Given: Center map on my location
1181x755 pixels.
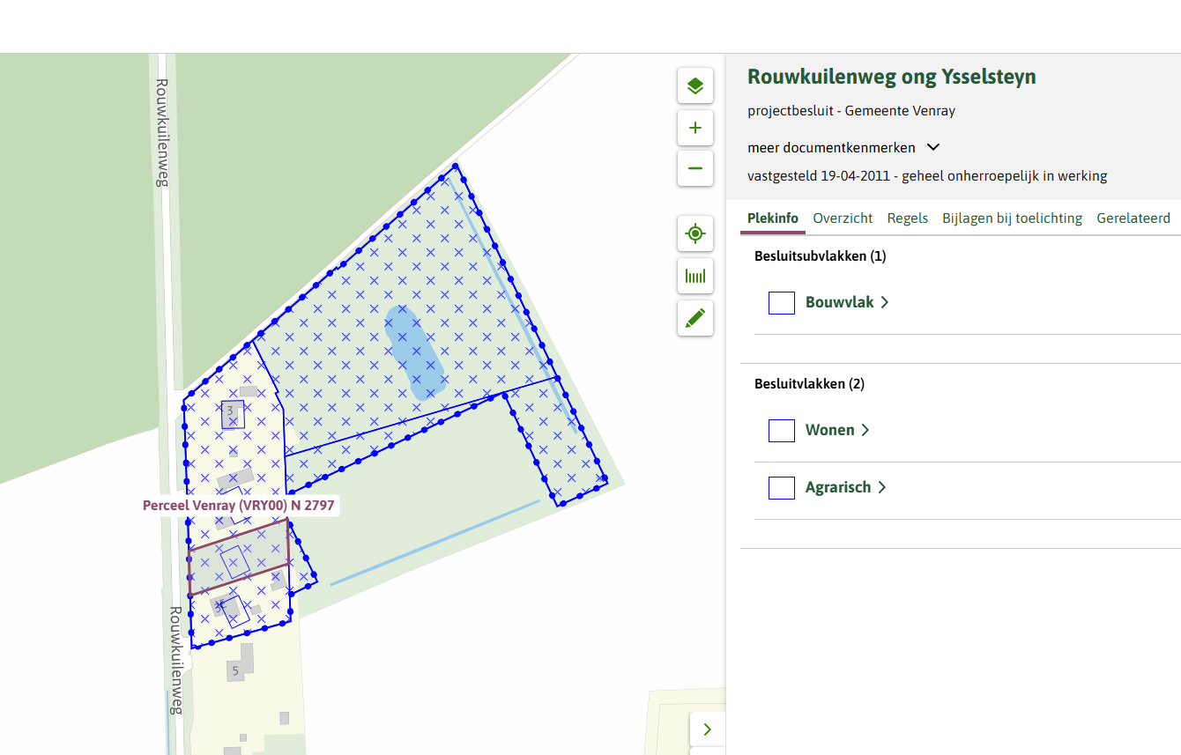Looking at the screenshot, I should coord(694,233).
